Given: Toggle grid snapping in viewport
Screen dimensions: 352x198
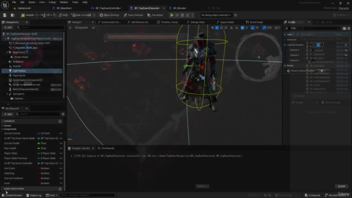Looking at the screenshot, I should point(242,28).
